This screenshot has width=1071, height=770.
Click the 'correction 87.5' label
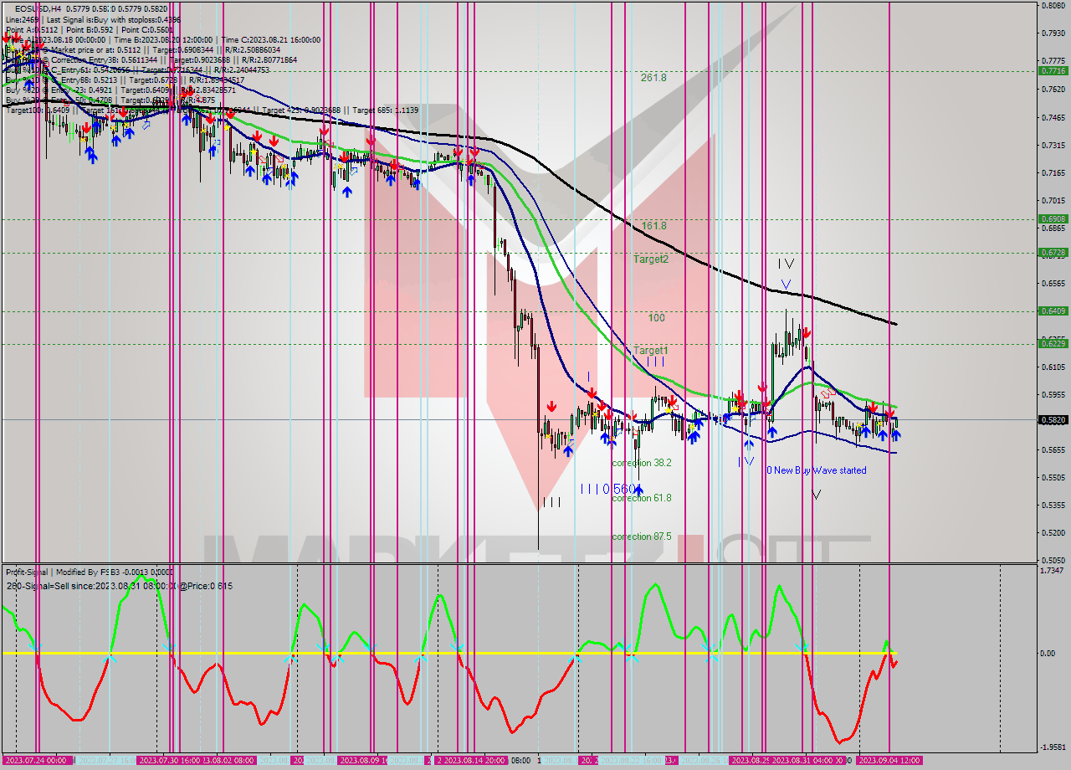[x=641, y=536]
